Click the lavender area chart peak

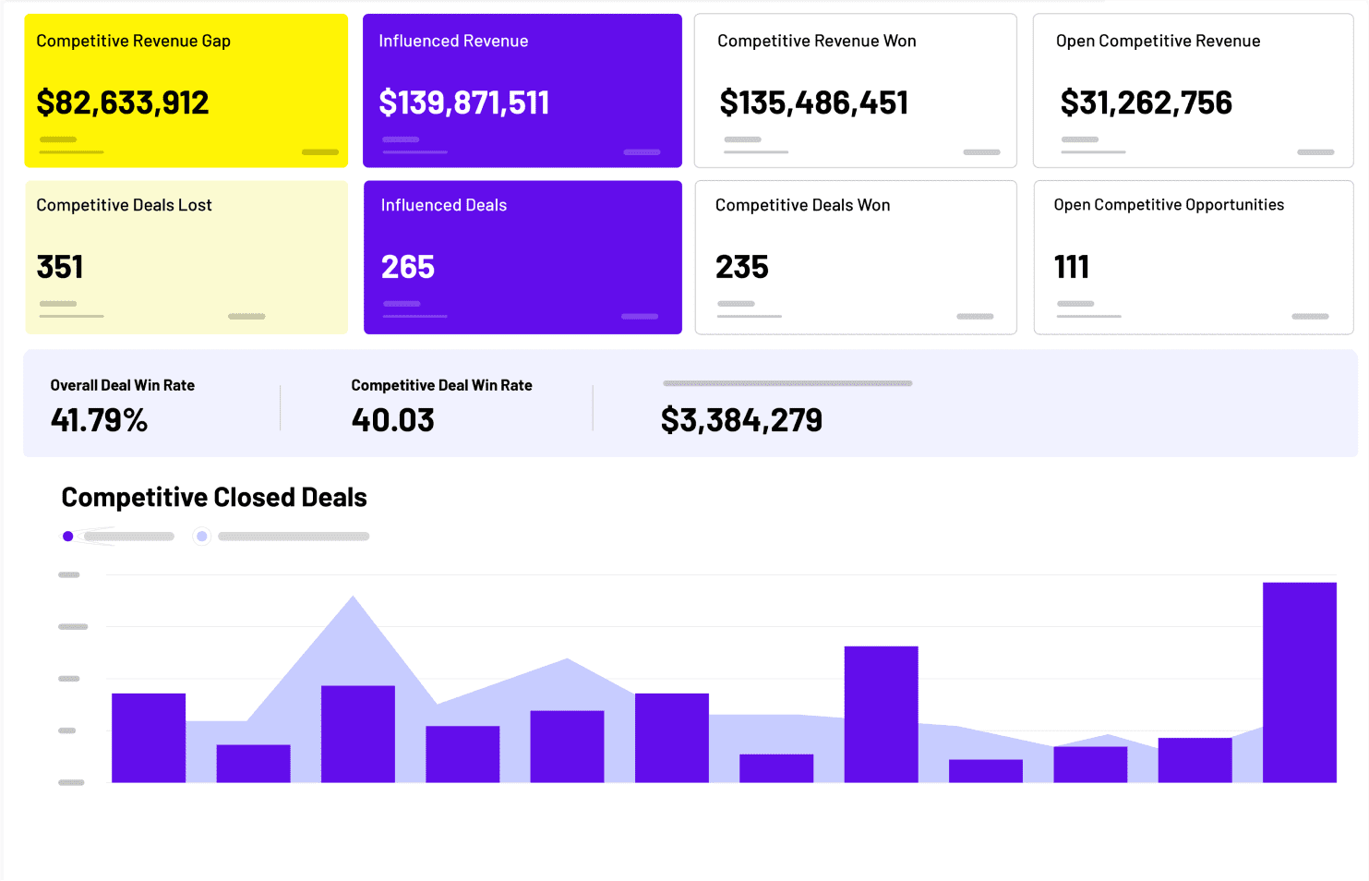pyautogui.click(x=353, y=600)
